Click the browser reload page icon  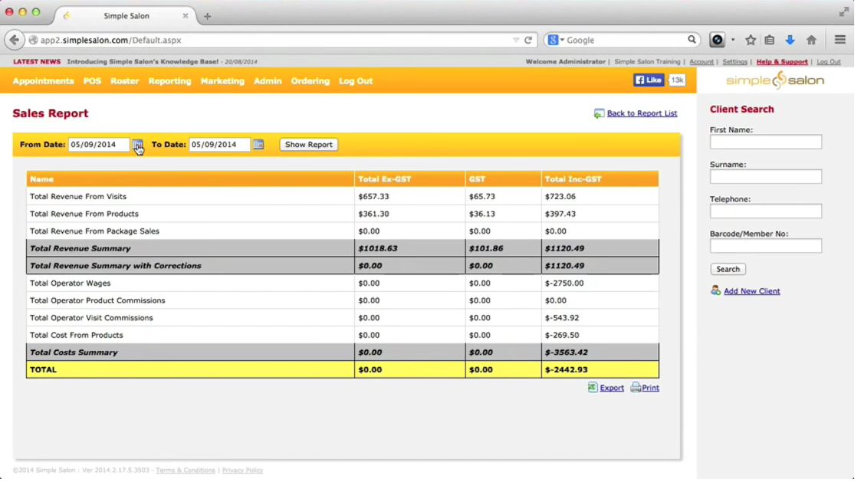pyautogui.click(x=528, y=40)
